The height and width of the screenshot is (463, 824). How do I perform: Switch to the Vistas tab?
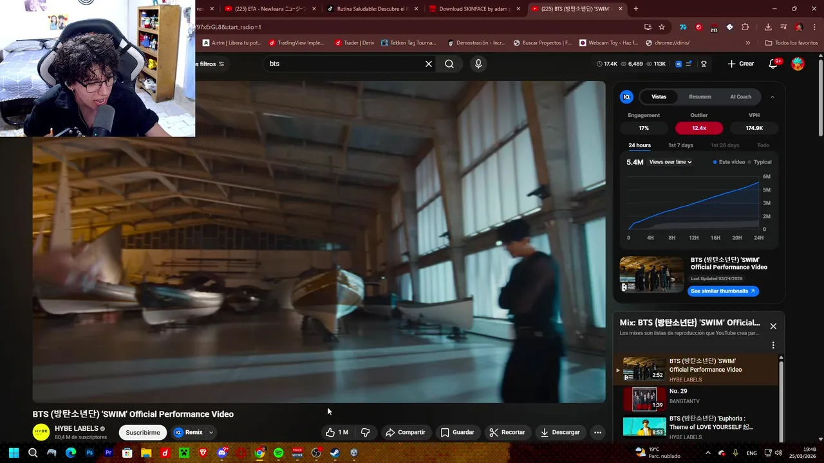(659, 97)
